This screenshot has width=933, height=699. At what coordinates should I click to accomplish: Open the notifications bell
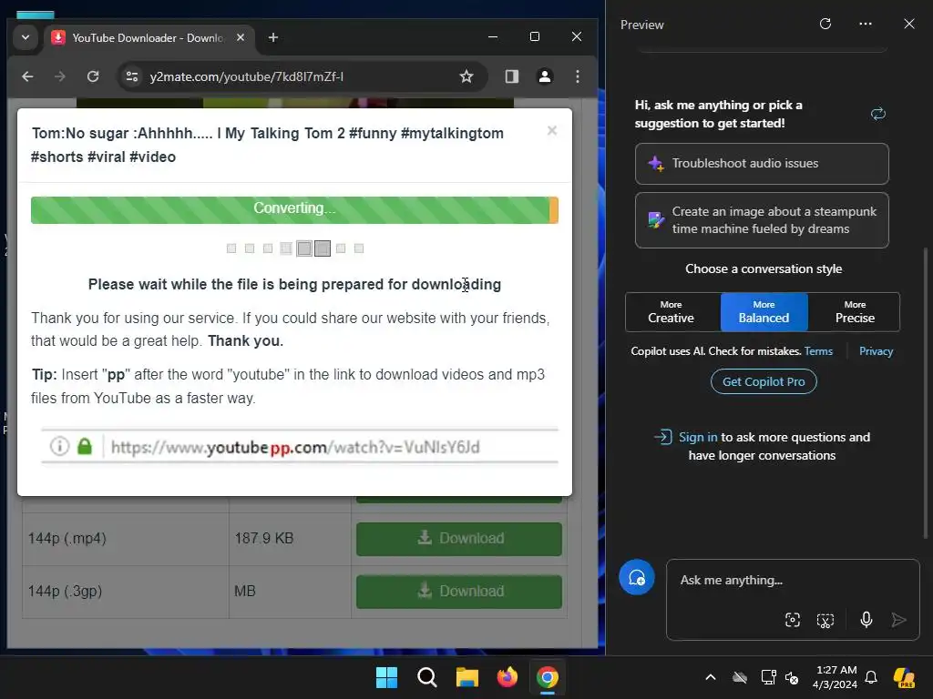click(x=871, y=677)
